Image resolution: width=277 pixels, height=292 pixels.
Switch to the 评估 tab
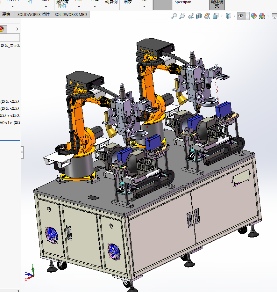point(6,15)
